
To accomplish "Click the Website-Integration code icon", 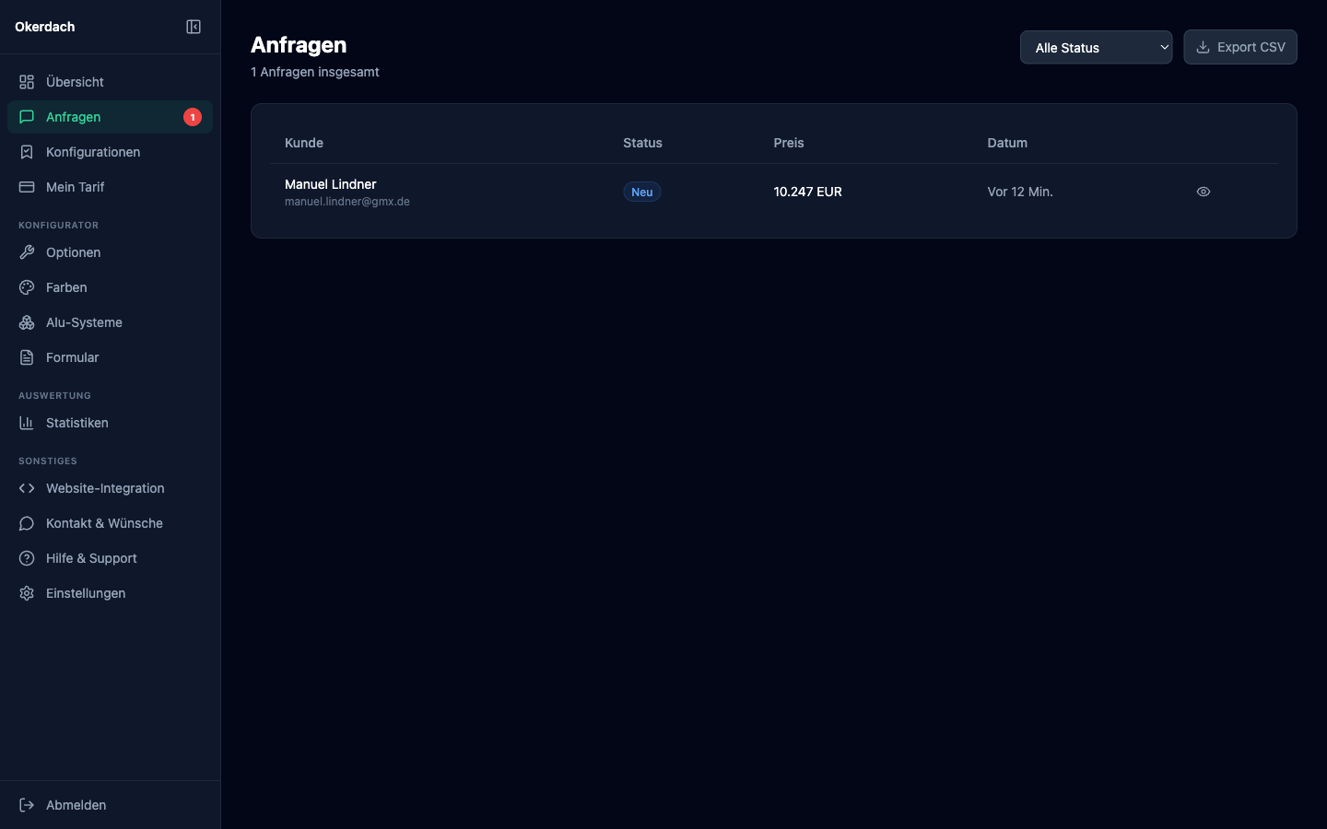I will (x=26, y=488).
